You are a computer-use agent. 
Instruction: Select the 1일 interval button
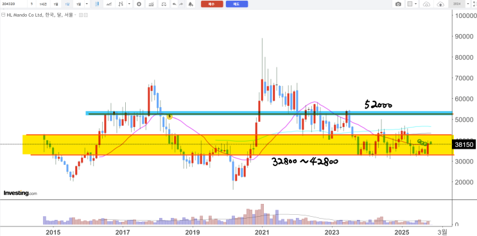pyautogui.click(x=56, y=4)
